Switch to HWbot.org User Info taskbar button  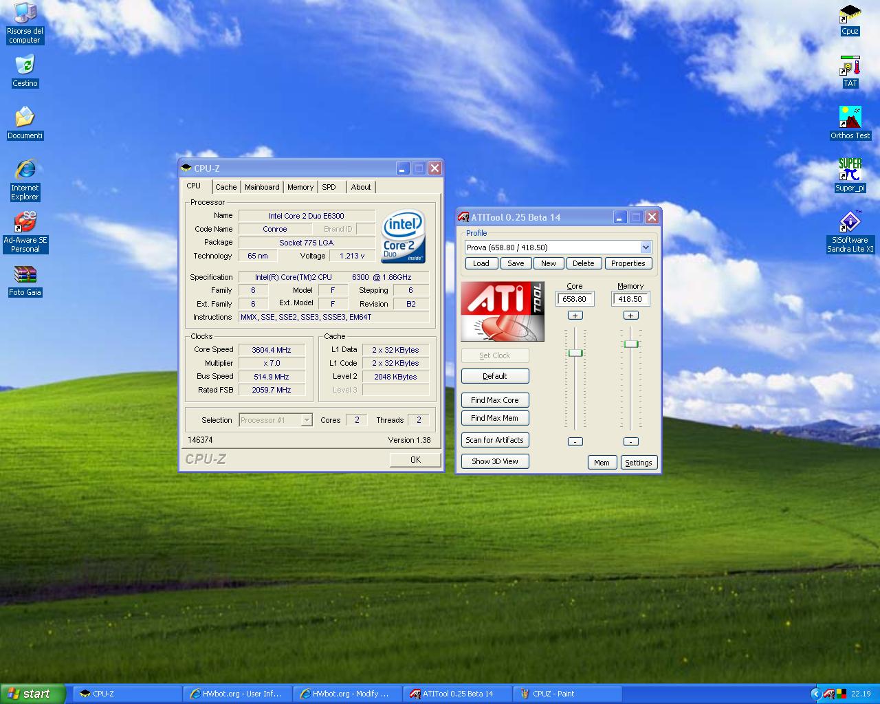click(x=237, y=694)
